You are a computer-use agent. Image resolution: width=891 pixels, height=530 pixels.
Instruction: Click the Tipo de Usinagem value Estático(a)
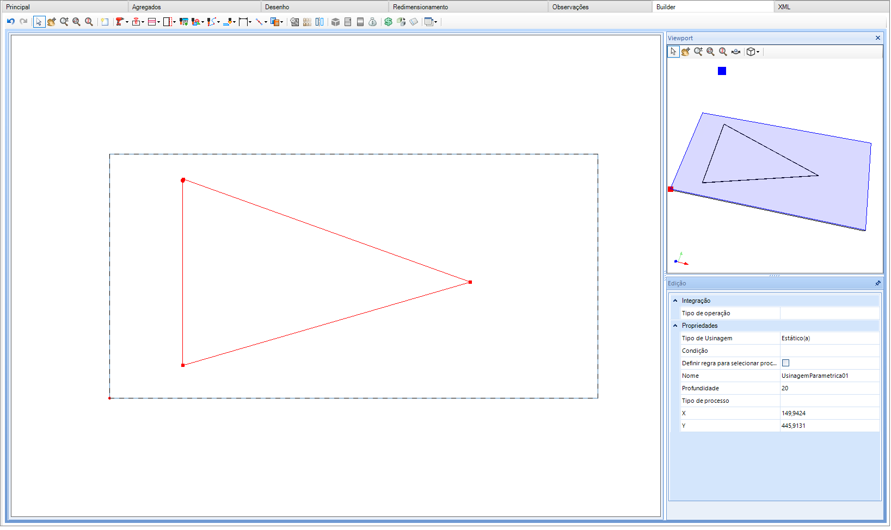[829, 338]
